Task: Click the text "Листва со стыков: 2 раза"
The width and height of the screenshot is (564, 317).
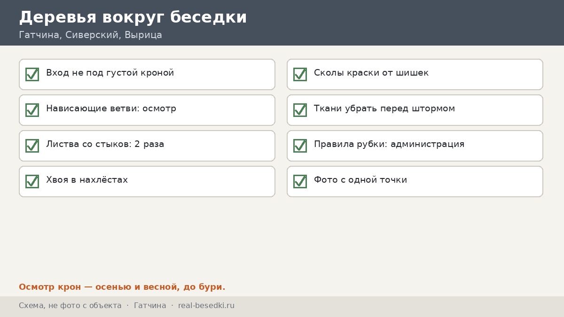Action: tap(105, 144)
